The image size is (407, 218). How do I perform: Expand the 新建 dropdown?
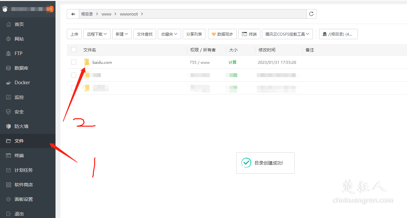click(122, 34)
